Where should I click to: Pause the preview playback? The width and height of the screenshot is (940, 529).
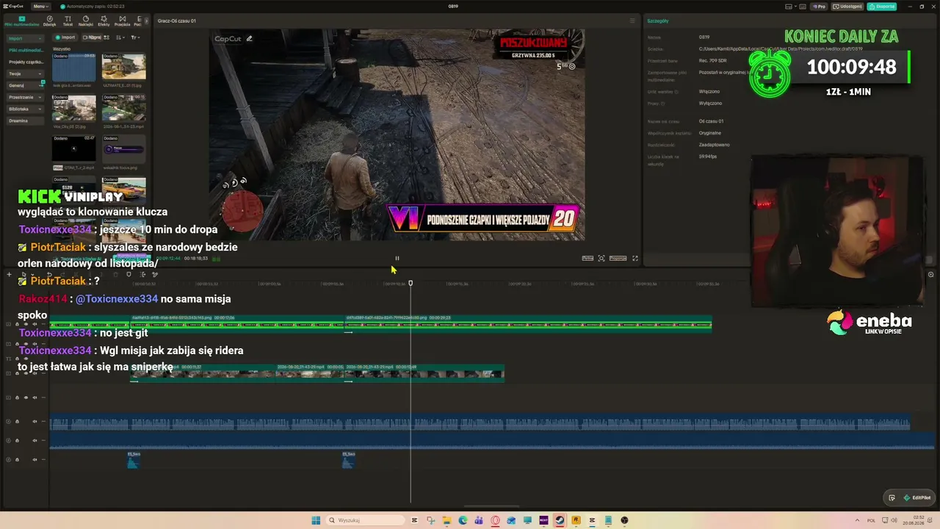[397, 259]
